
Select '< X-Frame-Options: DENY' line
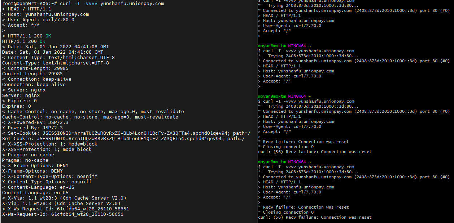click(35, 166)
